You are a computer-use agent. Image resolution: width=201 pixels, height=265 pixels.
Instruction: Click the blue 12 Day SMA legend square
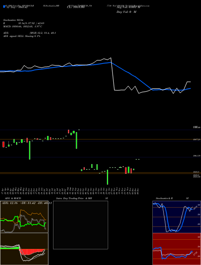point(4,7)
